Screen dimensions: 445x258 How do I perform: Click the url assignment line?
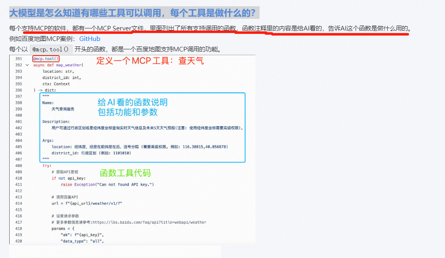[x=87, y=203]
